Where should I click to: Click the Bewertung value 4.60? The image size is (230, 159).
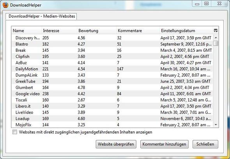[x=81, y=119]
